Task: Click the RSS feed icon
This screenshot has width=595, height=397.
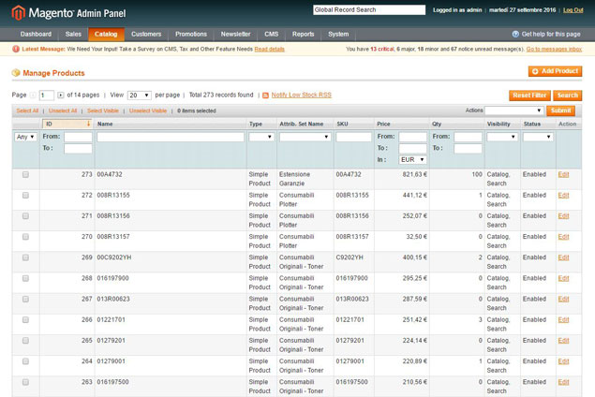Action: tap(265, 96)
